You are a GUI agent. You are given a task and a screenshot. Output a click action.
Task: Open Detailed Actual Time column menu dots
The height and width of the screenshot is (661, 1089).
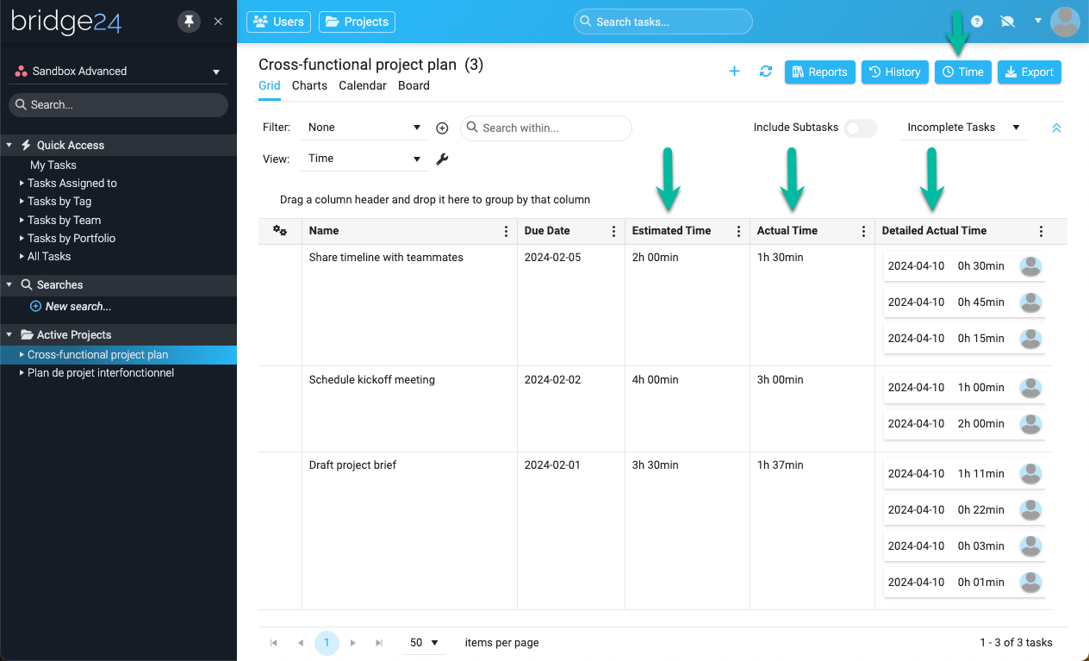pos(1041,231)
